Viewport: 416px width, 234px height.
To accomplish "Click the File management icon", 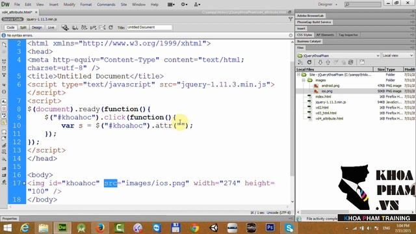I will coord(75,27).
